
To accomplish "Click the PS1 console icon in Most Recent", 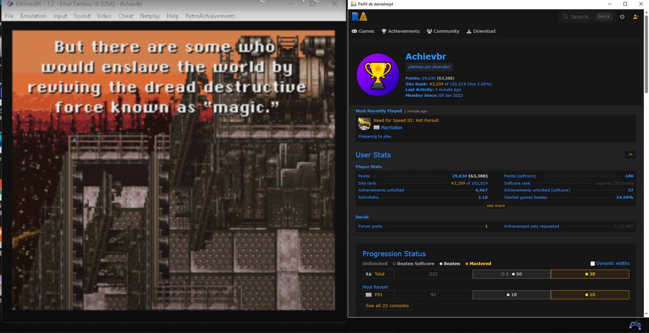I will 368,295.
